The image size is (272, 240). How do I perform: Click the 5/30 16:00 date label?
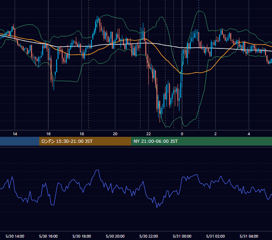point(48,236)
